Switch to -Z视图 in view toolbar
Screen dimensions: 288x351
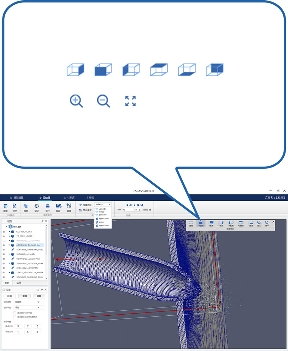(x=251, y=223)
